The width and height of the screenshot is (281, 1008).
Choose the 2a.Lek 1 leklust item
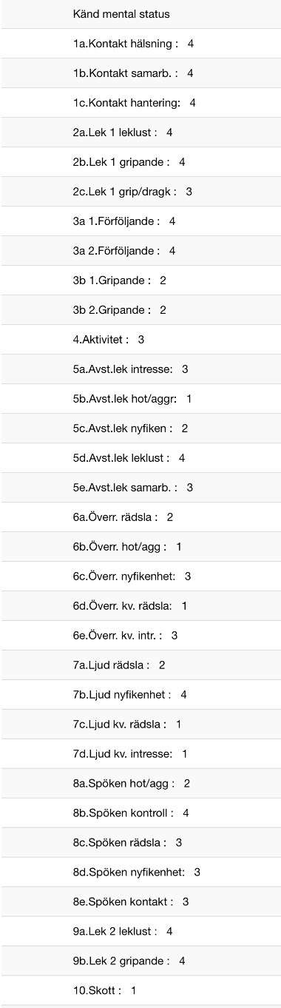pos(140,132)
